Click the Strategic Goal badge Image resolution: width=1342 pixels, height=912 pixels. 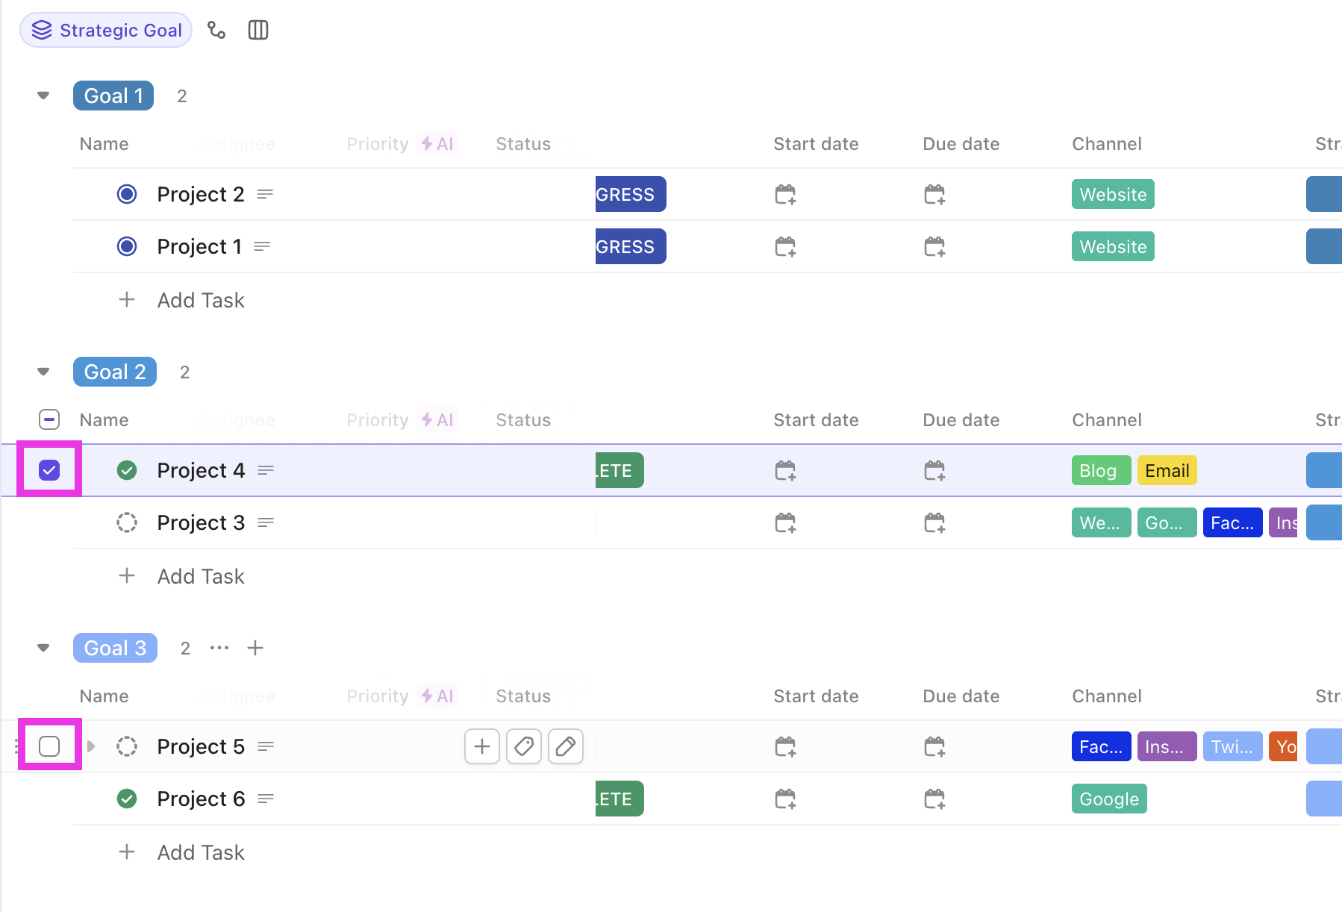click(x=105, y=30)
